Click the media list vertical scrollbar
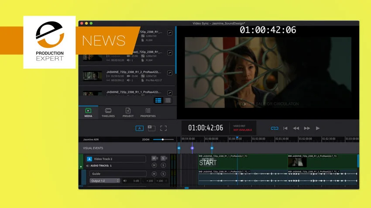The height and width of the screenshot is (208, 371). (176, 50)
